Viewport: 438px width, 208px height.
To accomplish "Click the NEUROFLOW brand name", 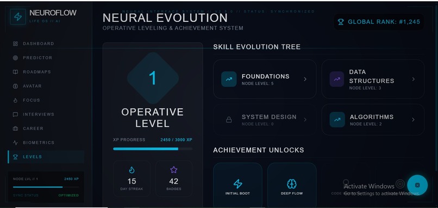I will pos(53,13).
